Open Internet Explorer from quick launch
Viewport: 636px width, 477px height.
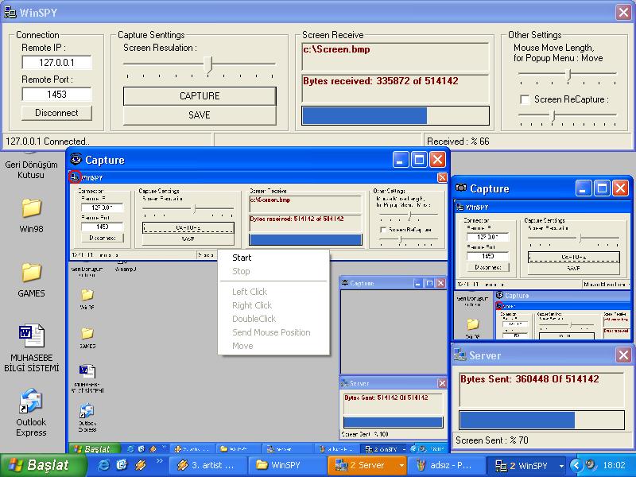[x=103, y=465]
